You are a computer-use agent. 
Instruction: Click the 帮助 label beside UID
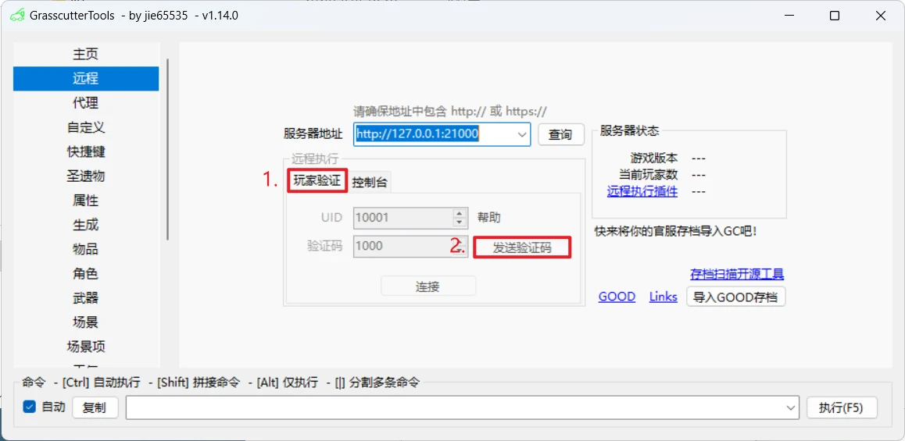(488, 218)
